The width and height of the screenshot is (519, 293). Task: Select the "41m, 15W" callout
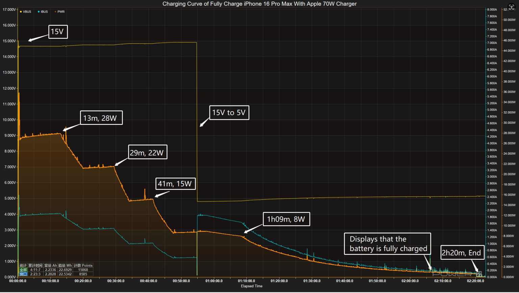[x=175, y=184]
